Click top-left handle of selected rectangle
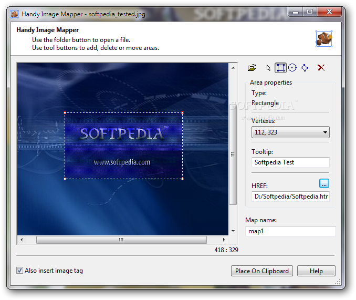The width and height of the screenshot is (356, 300). (65, 112)
